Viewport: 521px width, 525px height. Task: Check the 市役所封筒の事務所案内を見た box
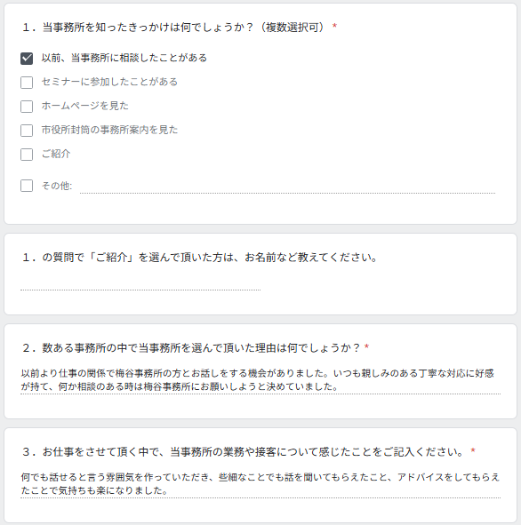[x=27, y=131]
